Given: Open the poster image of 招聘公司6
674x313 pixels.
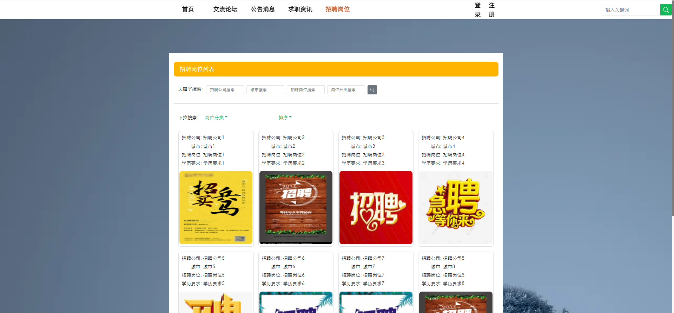Looking at the screenshot, I should tap(296, 302).
